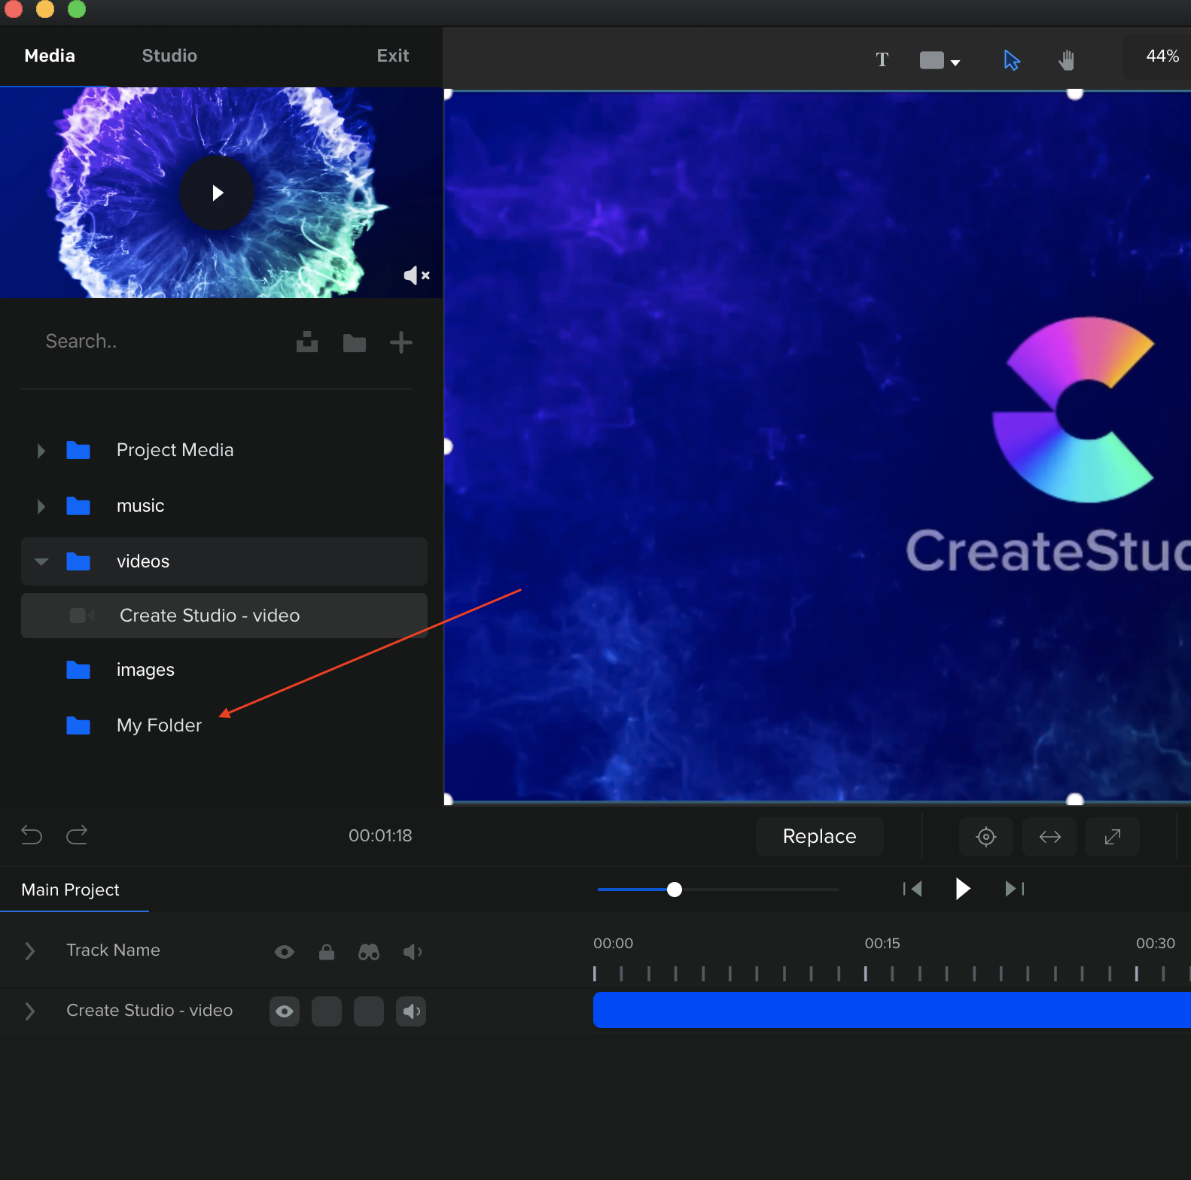Select the music folder row
The height and width of the screenshot is (1180, 1191).
click(224, 506)
